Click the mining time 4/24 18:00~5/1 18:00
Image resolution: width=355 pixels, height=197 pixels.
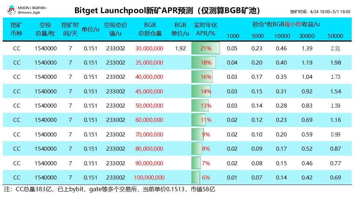pyautogui.click(x=320, y=12)
